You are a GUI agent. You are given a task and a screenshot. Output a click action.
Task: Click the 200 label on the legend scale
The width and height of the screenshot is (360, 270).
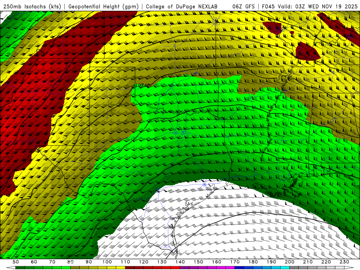coord(290,262)
